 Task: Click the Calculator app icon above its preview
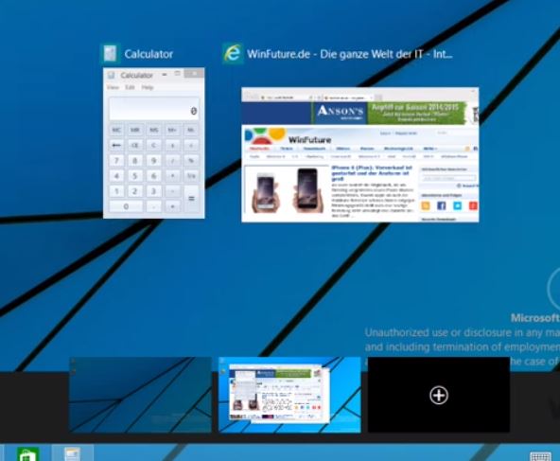[x=110, y=54]
